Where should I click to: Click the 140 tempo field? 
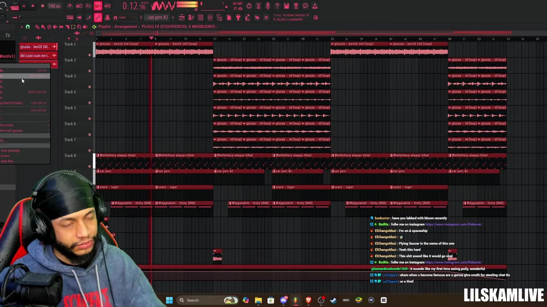[x=54, y=6]
